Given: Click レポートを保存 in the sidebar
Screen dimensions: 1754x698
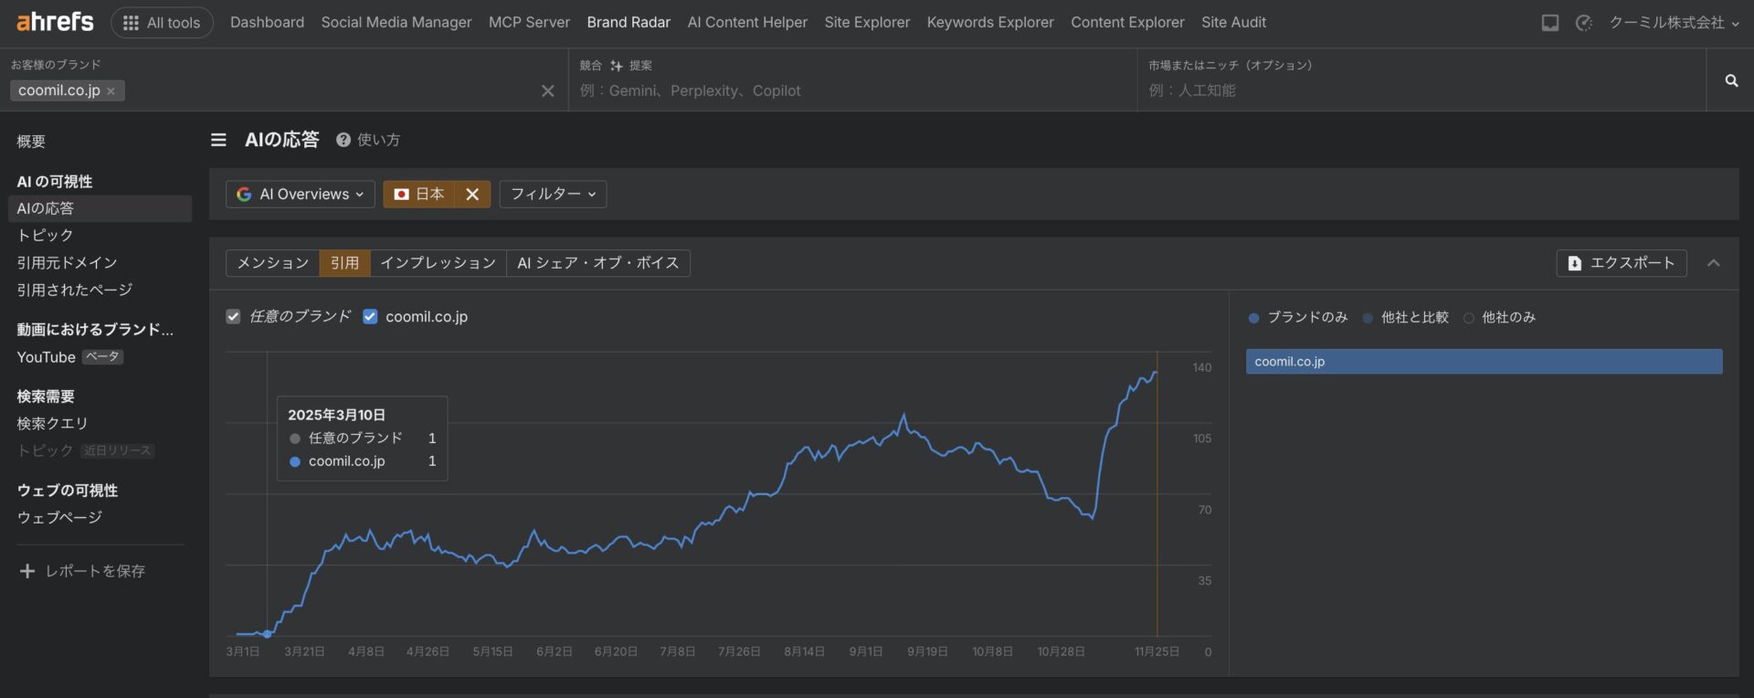Looking at the screenshot, I should pyautogui.click(x=82, y=571).
